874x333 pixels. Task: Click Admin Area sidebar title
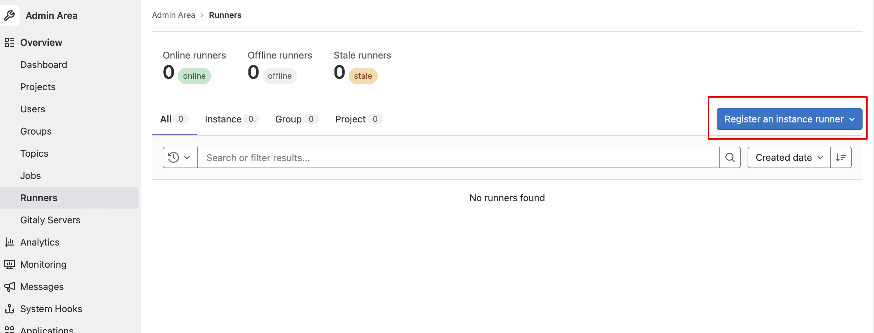51,15
